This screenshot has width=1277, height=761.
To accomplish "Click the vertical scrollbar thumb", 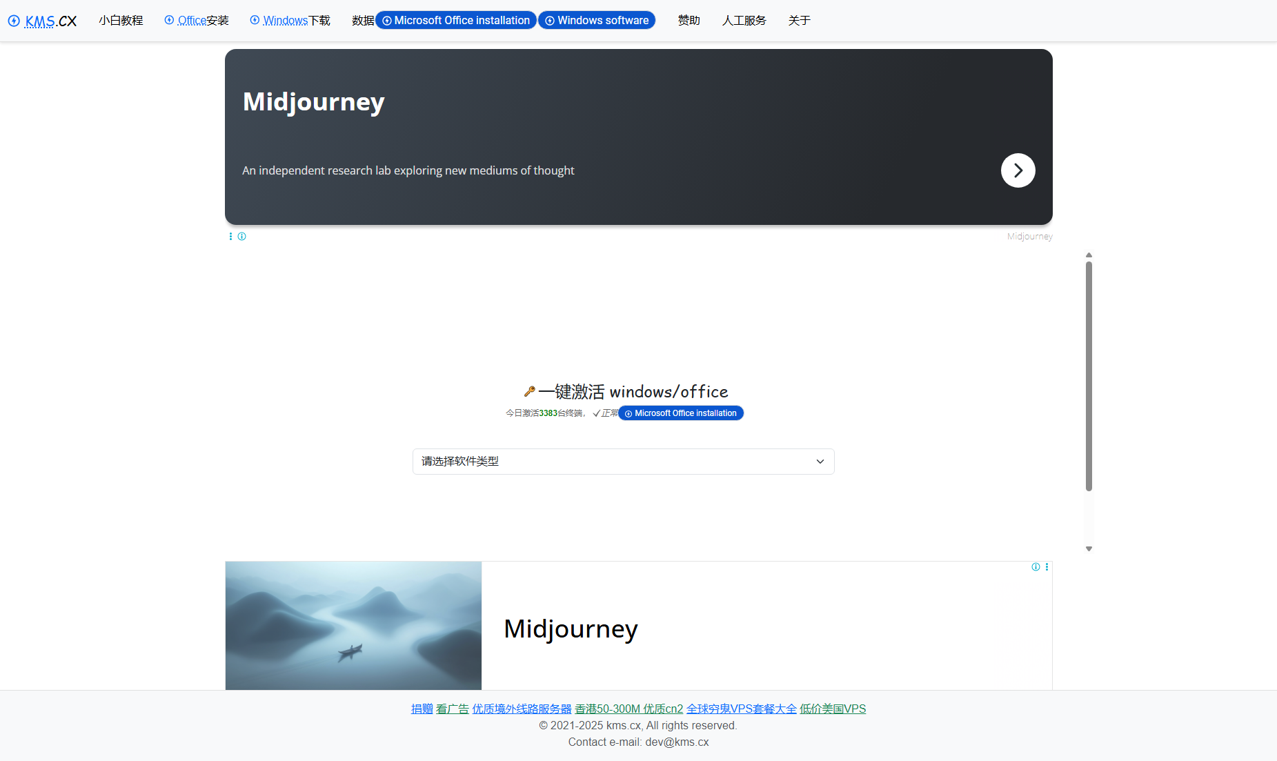I will pyautogui.click(x=1089, y=376).
